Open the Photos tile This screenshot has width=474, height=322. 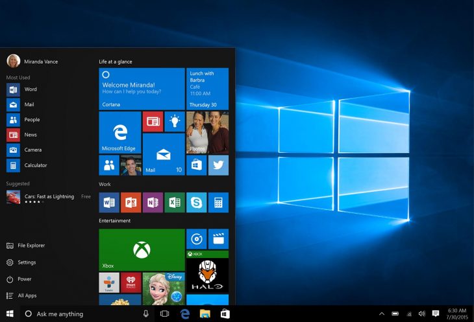(207, 132)
